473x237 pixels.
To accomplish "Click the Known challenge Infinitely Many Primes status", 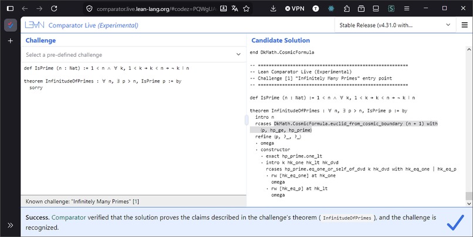I will (x=82, y=201).
